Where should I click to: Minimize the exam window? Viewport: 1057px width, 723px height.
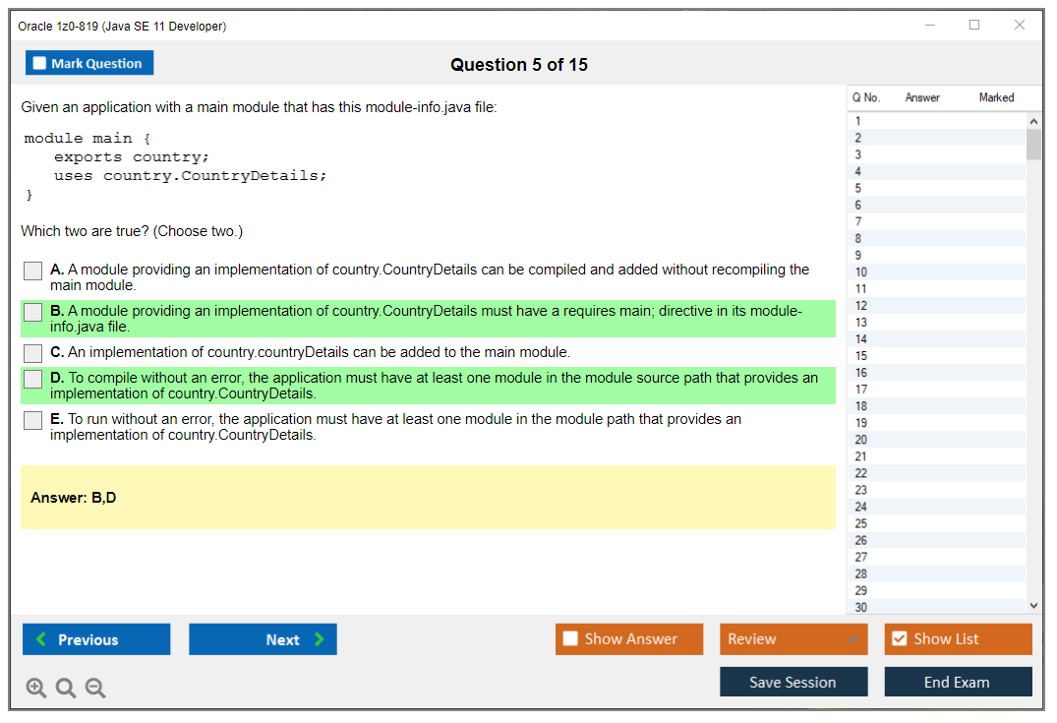click(x=930, y=26)
